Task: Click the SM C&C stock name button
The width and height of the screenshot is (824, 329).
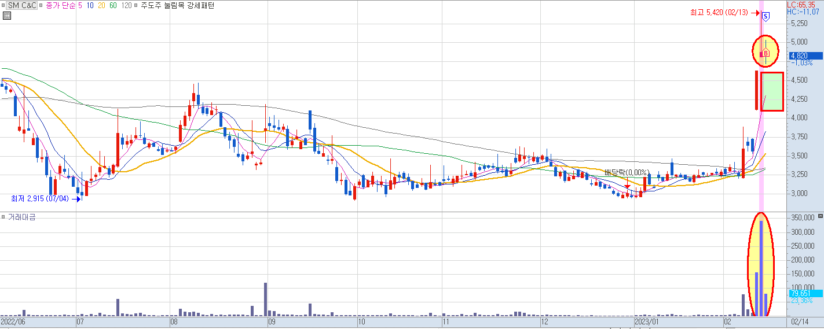Action: [21, 5]
